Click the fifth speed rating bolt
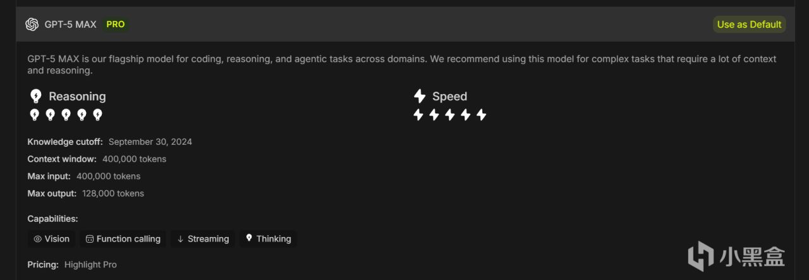This screenshot has height=280, width=809. coord(481,114)
